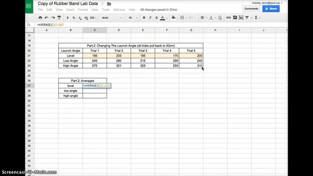Click cell with value 301
This screenshot has width=313, height=176.
[x=119, y=66]
